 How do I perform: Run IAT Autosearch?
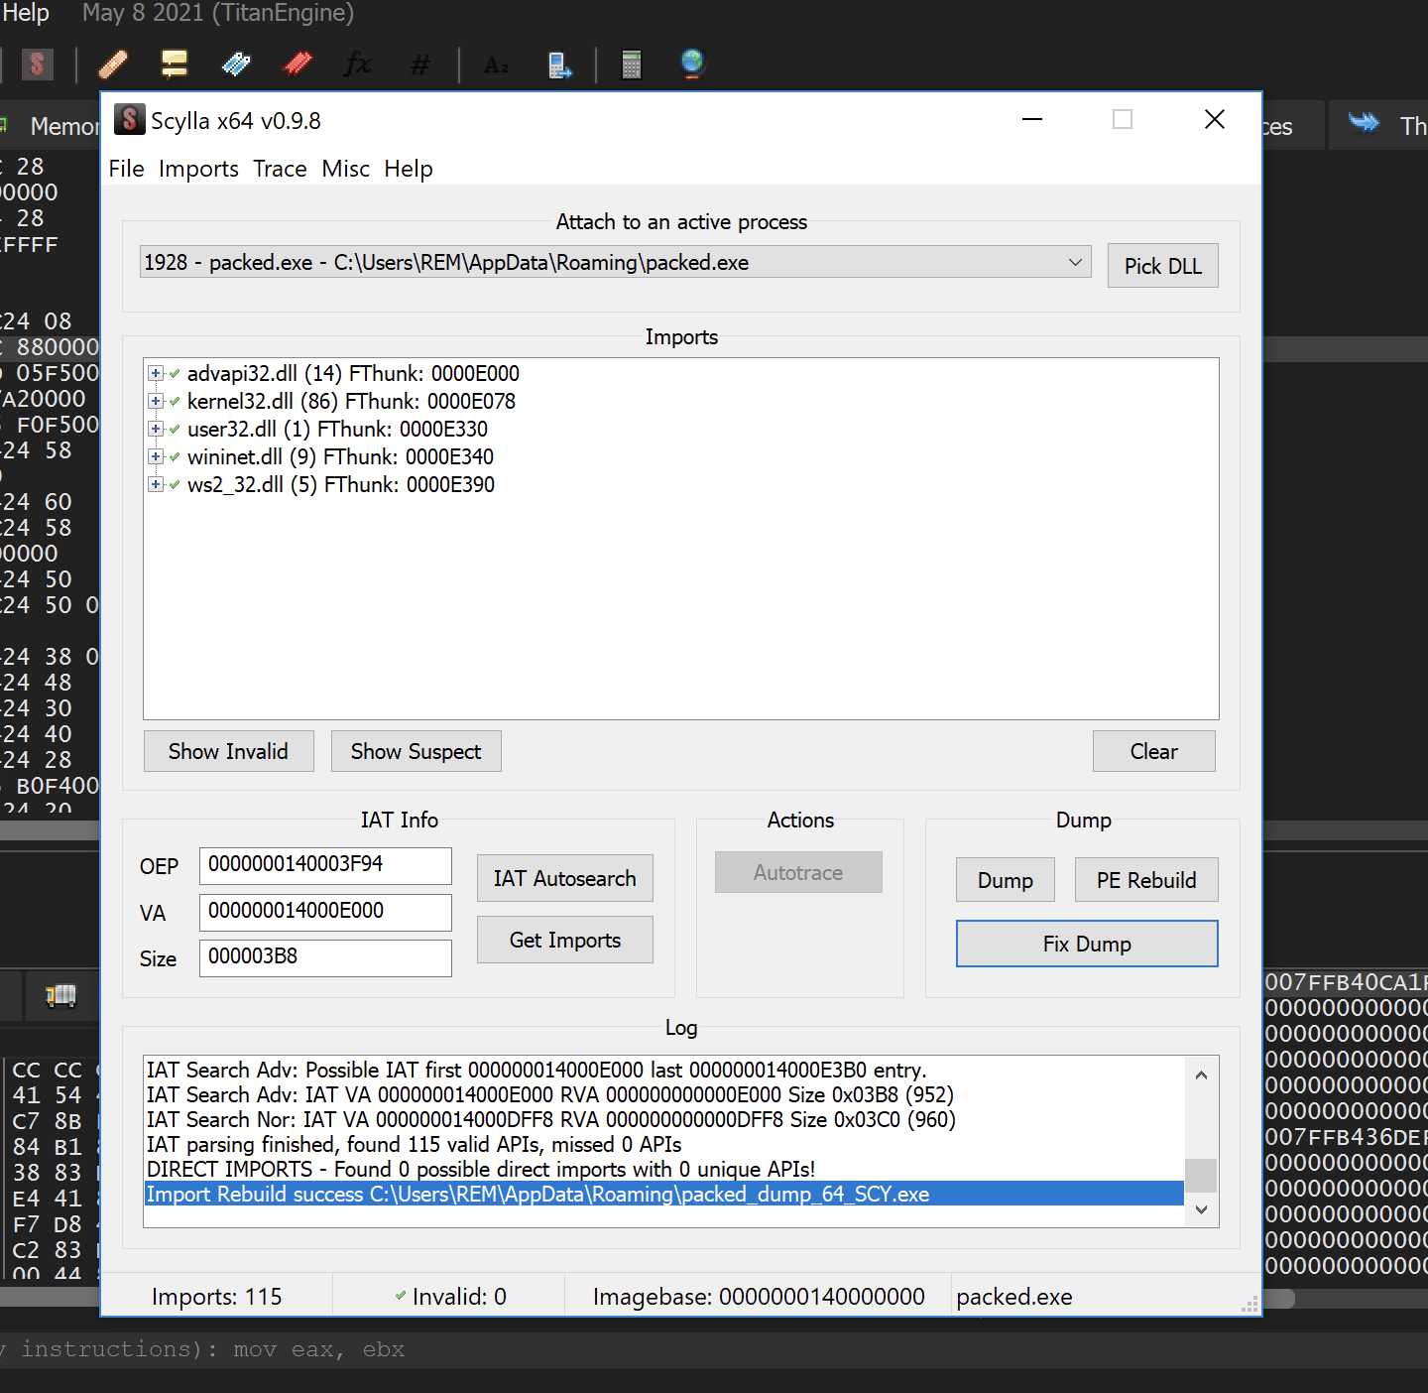[x=565, y=878]
